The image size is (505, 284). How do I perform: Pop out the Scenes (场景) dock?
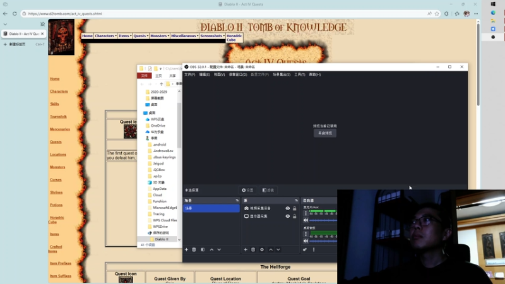click(237, 200)
